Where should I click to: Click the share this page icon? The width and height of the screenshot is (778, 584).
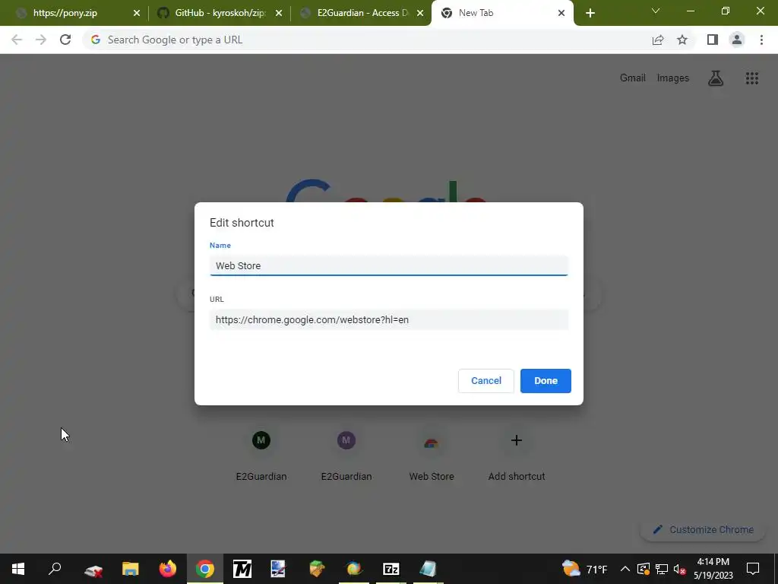(658, 40)
